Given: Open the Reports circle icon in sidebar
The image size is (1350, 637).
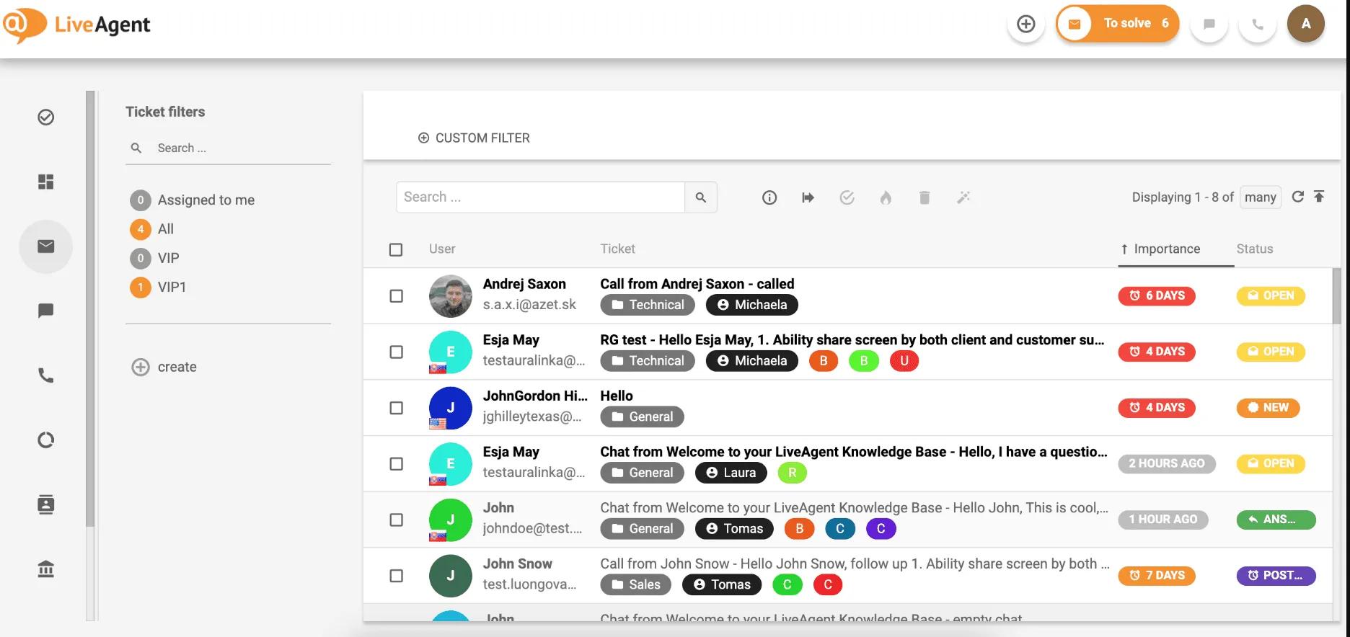Looking at the screenshot, I should click(x=46, y=440).
